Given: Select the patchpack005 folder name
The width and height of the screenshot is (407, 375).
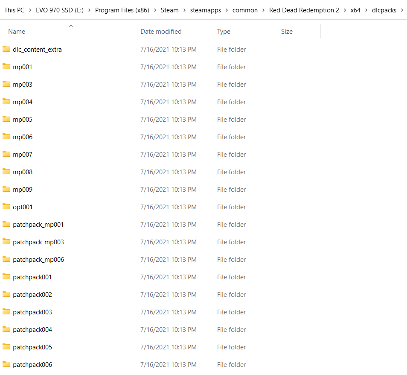Looking at the screenshot, I should coord(32,347).
